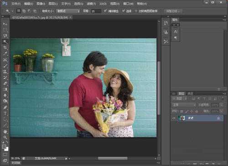Select the Clone Stamp tool
The image size is (228, 166).
pyautogui.click(x=5, y=71)
